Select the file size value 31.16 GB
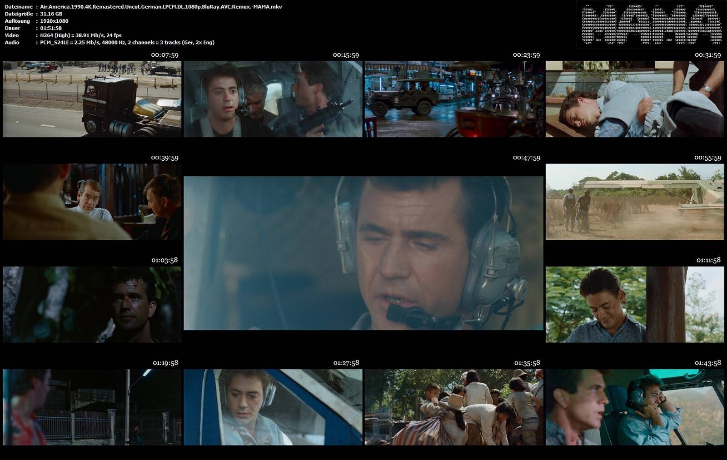The image size is (727, 460). click(51, 14)
